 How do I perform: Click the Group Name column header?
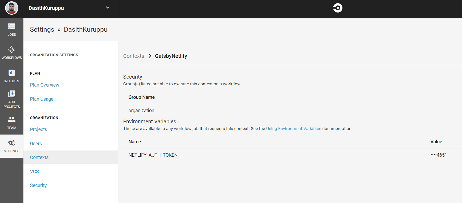141,97
